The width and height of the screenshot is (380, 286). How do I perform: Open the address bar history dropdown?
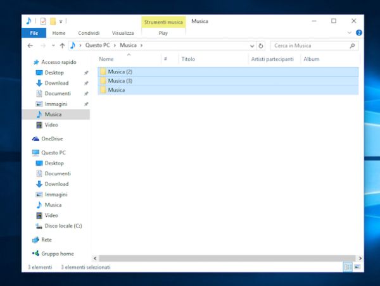(253, 46)
